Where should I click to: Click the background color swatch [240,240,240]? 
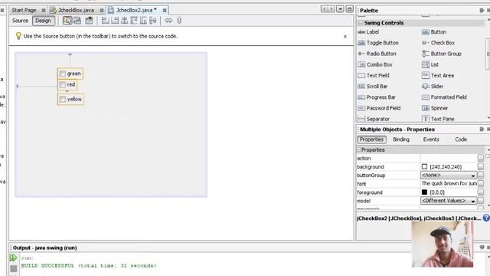(x=424, y=167)
